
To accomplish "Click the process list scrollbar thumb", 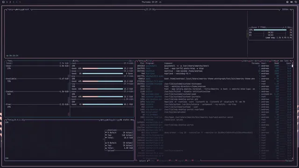I will [x=292, y=66].
